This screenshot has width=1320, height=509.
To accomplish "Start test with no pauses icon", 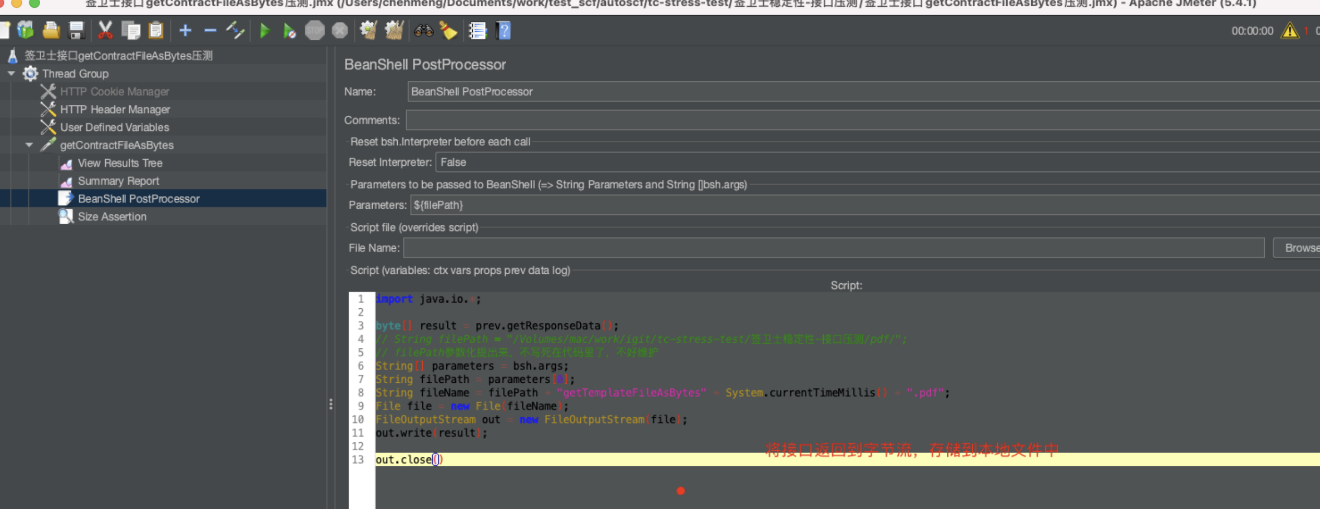I will [289, 31].
